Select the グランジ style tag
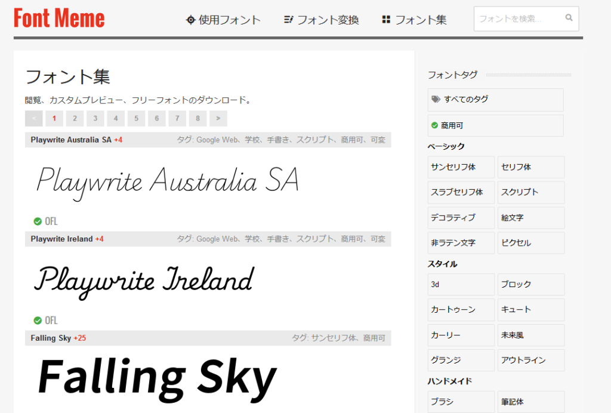611x413 pixels. tap(461, 360)
